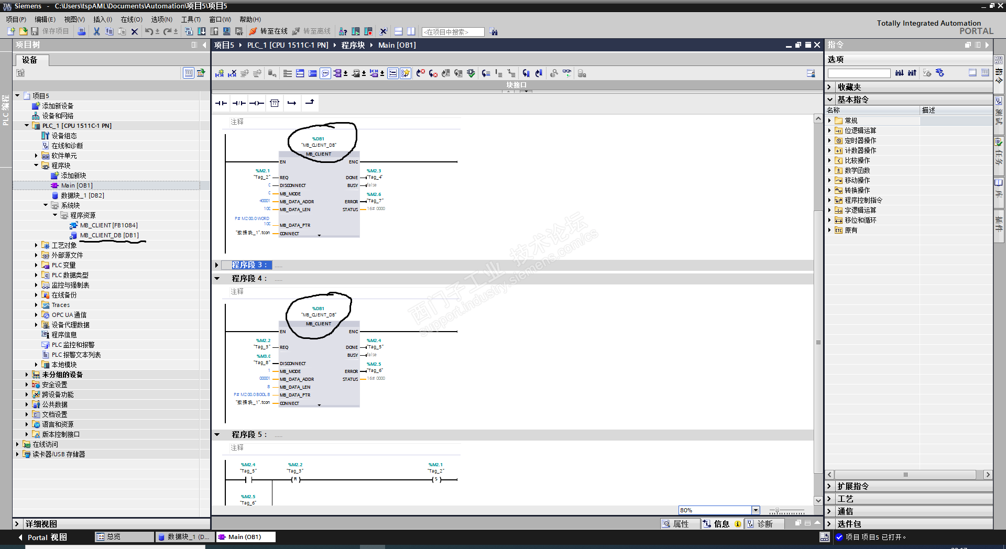The width and height of the screenshot is (1006, 549).
Task: Select MB_CLIENT_DB [DB1] in project tree
Action: click(109, 235)
